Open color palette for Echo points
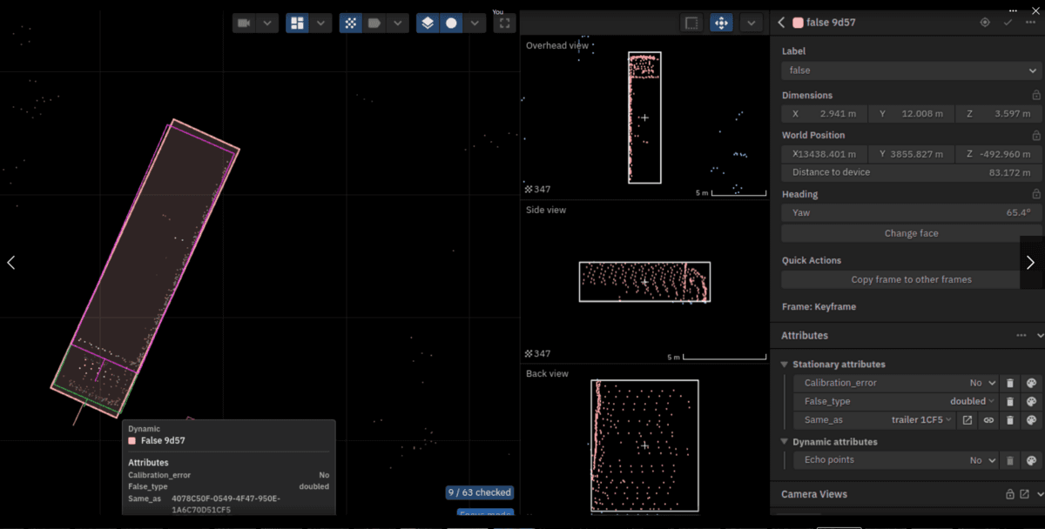 point(1031,460)
